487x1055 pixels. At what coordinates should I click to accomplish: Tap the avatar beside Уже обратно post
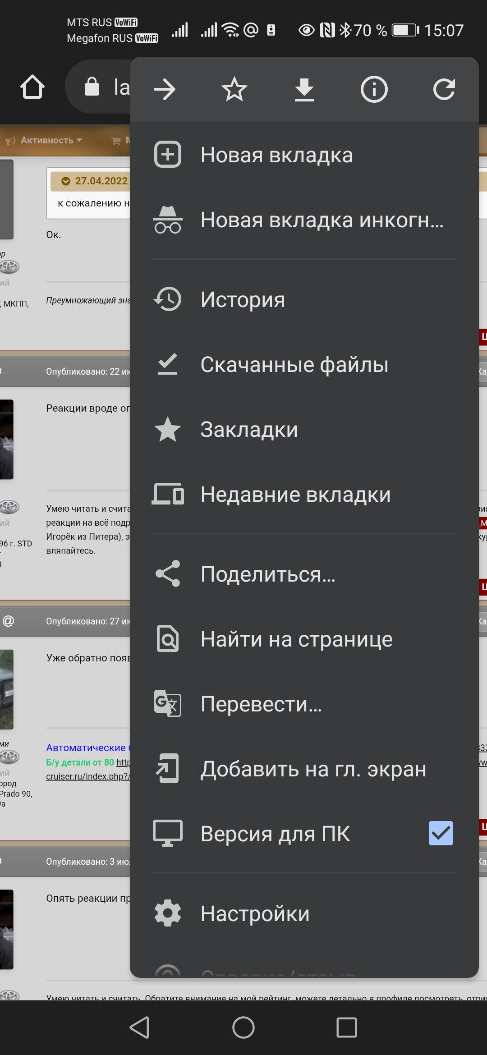pyautogui.click(x=6, y=689)
